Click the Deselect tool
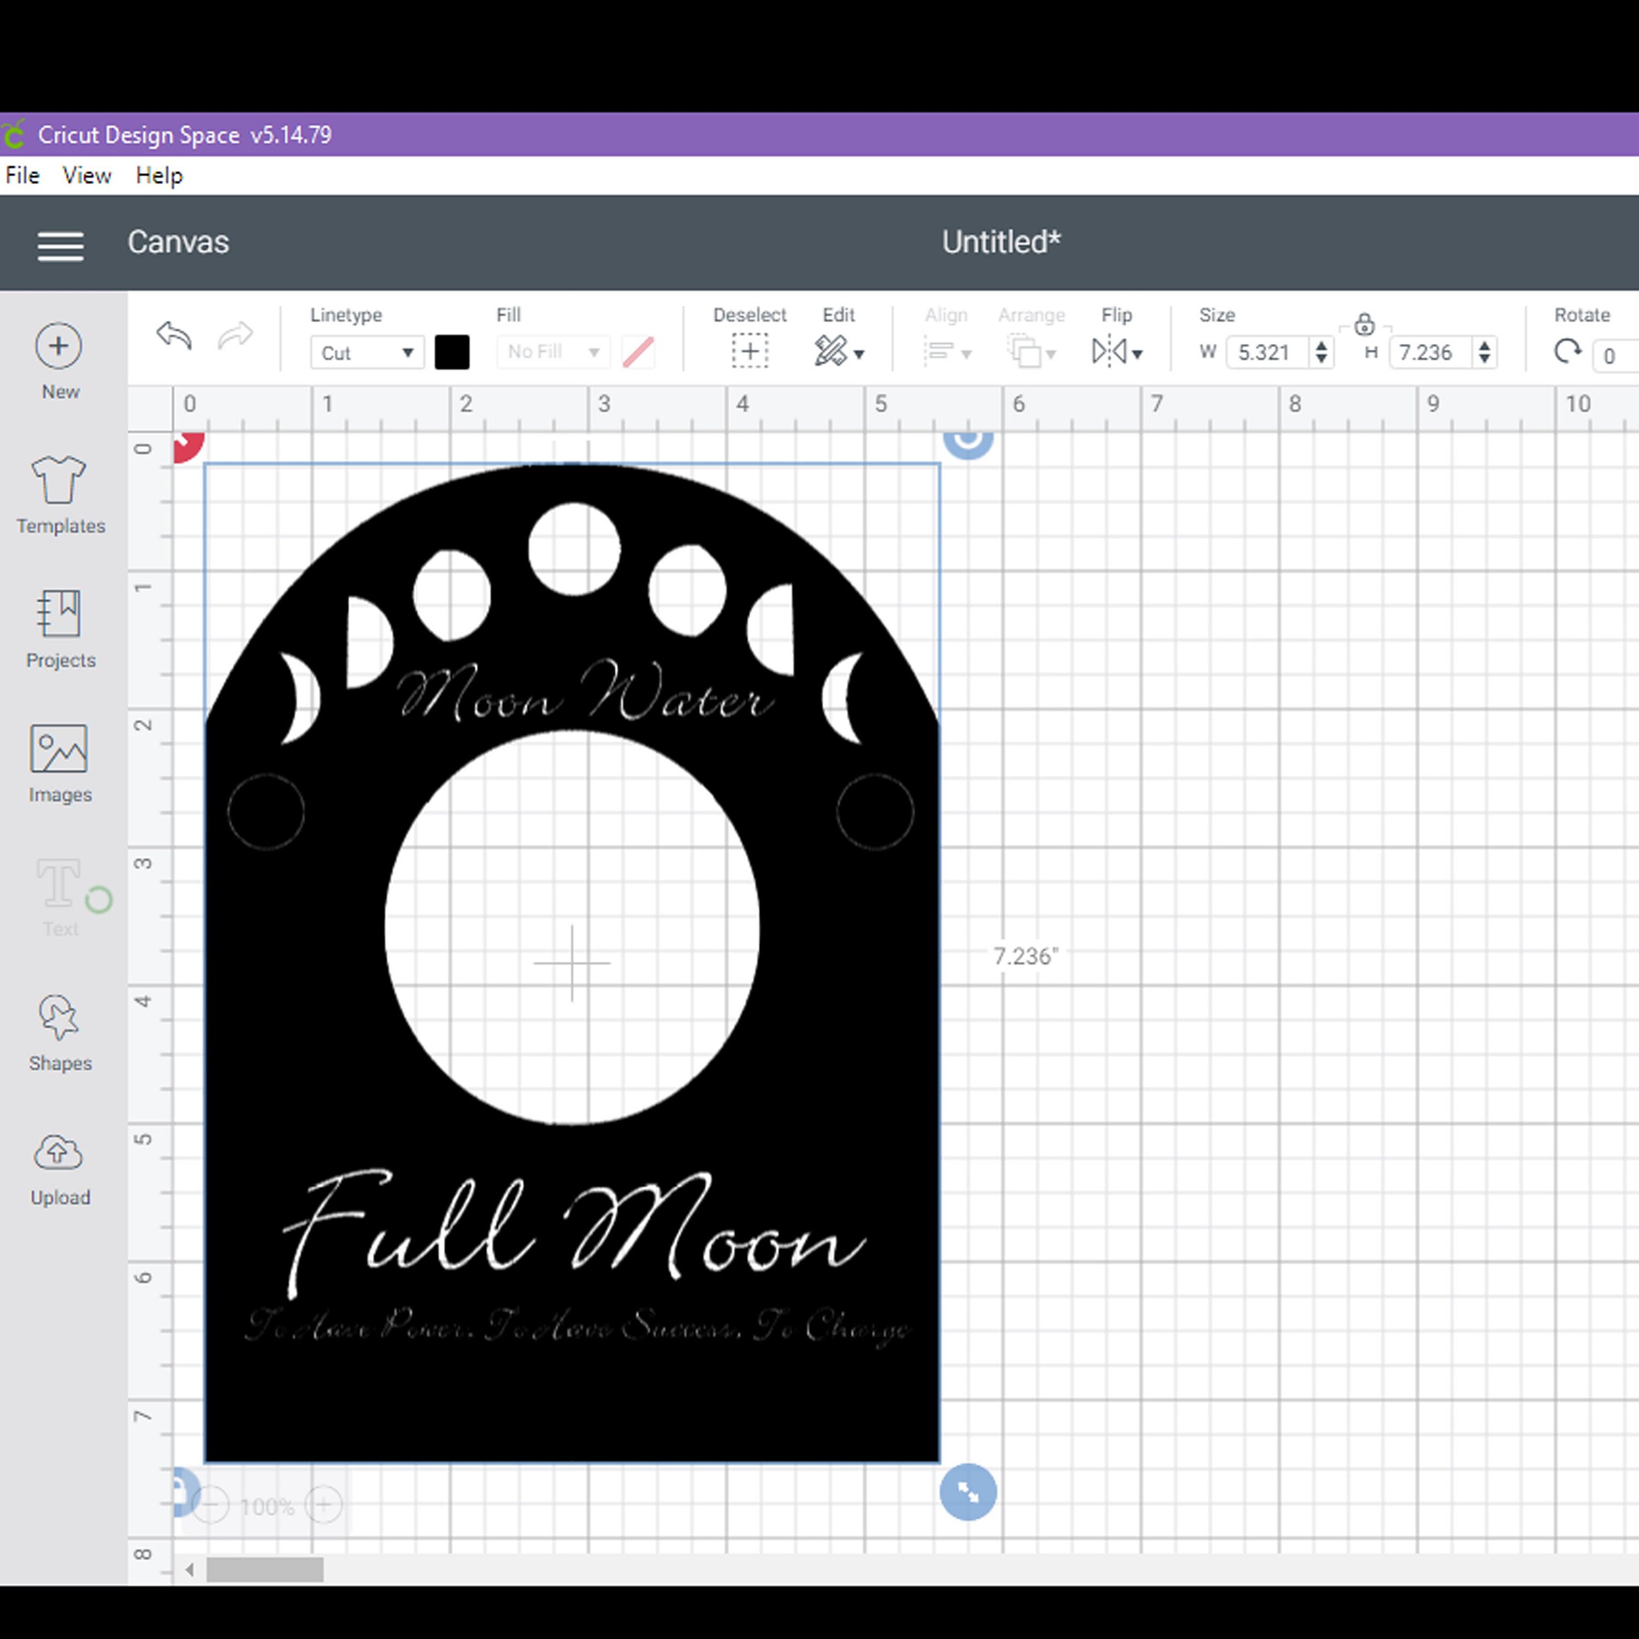Screen dimensions: 1639x1639 point(749,351)
